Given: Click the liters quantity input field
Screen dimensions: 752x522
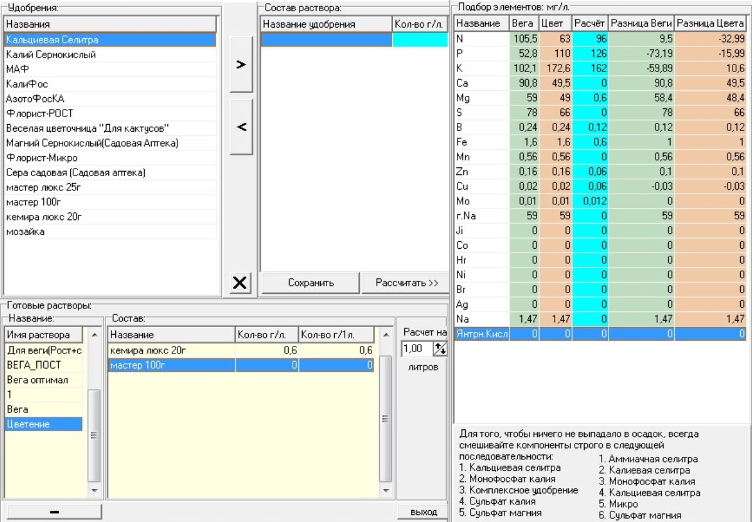Looking at the screenshot, I should tap(416, 348).
